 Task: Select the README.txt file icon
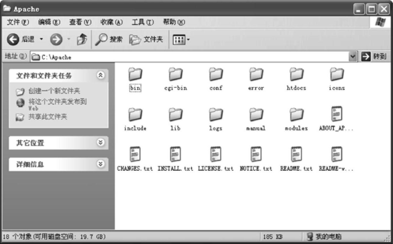pyautogui.click(x=296, y=154)
